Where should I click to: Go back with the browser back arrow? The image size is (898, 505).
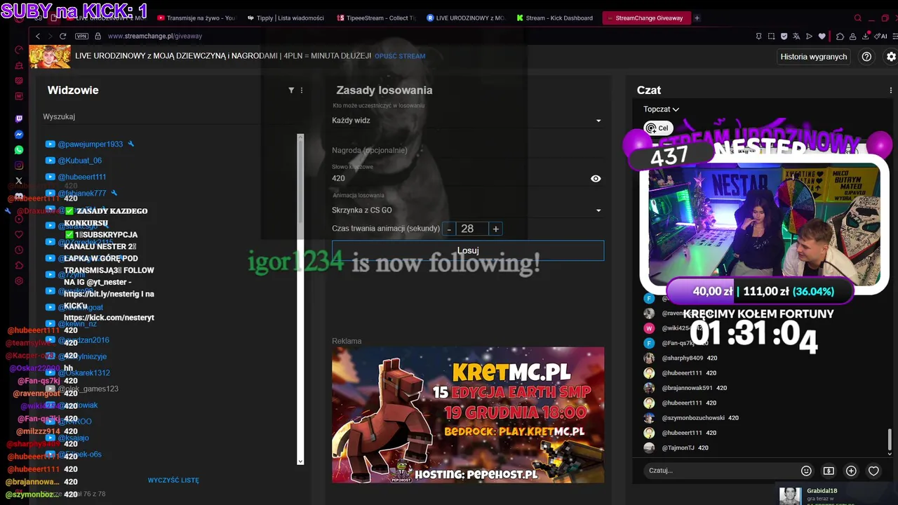(x=38, y=36)
